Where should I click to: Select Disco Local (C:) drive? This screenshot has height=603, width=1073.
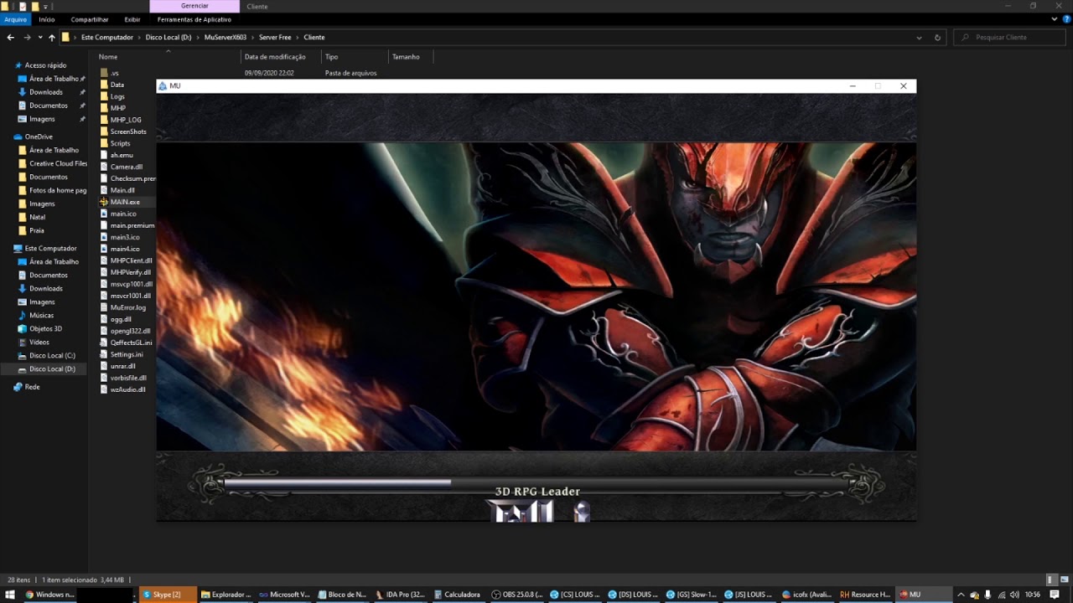click(52, 356)
